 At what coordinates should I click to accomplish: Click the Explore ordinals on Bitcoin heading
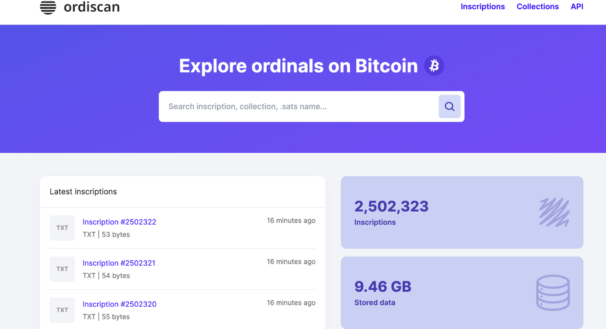298,66
